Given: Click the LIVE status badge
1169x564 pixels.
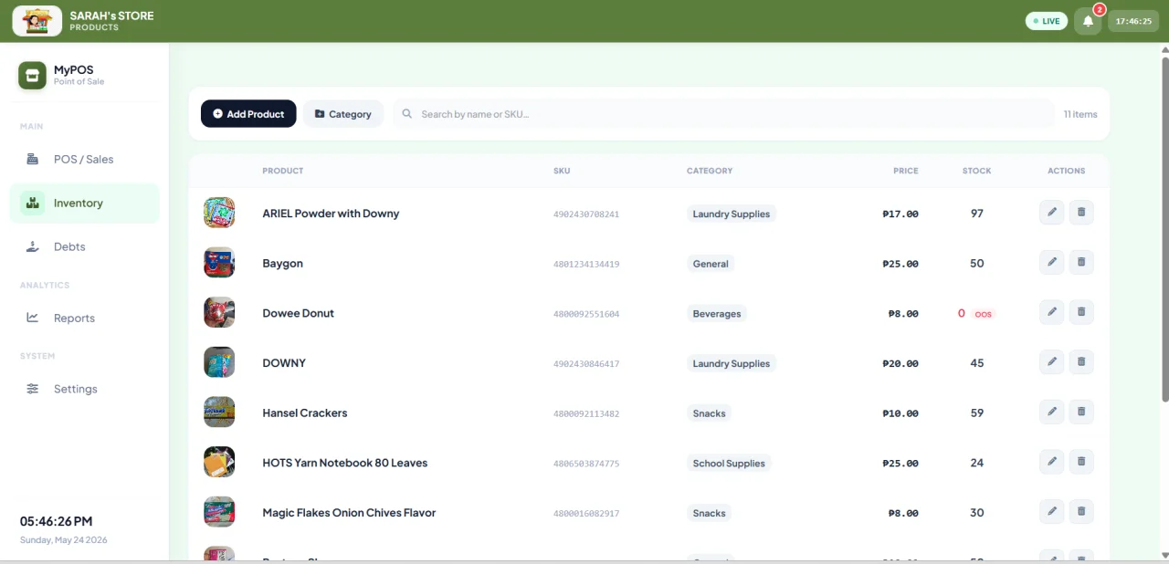Looking at the screenshot, I should pyautogui.click(x=1046, y=21).
